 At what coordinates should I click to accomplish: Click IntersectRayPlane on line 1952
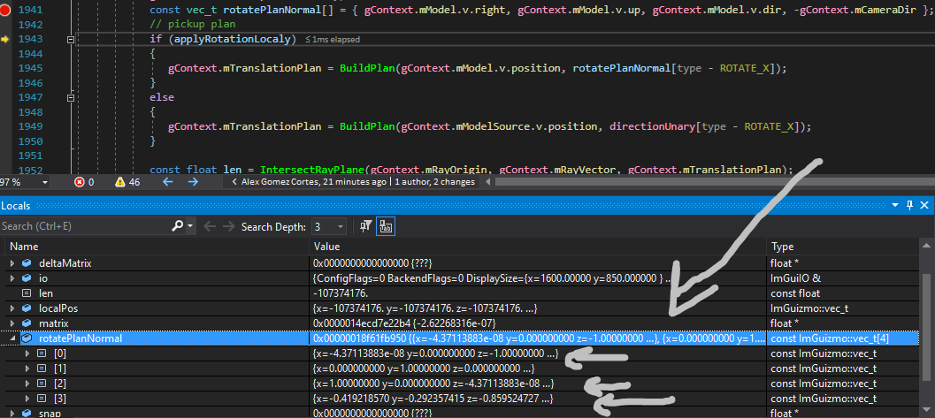coord(311,170)
